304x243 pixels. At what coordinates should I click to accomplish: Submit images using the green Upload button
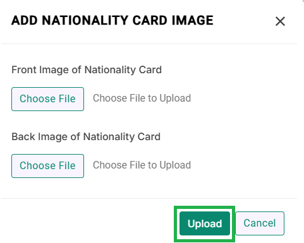205,223
